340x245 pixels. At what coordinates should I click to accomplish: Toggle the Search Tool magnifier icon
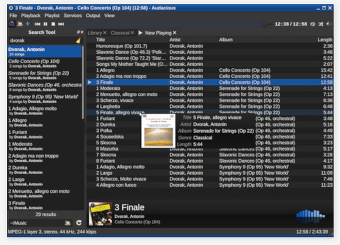click(x=12, y=24)
